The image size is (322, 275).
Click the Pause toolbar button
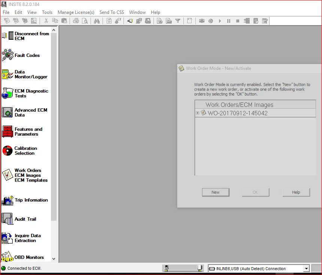[x=229, y=21]
